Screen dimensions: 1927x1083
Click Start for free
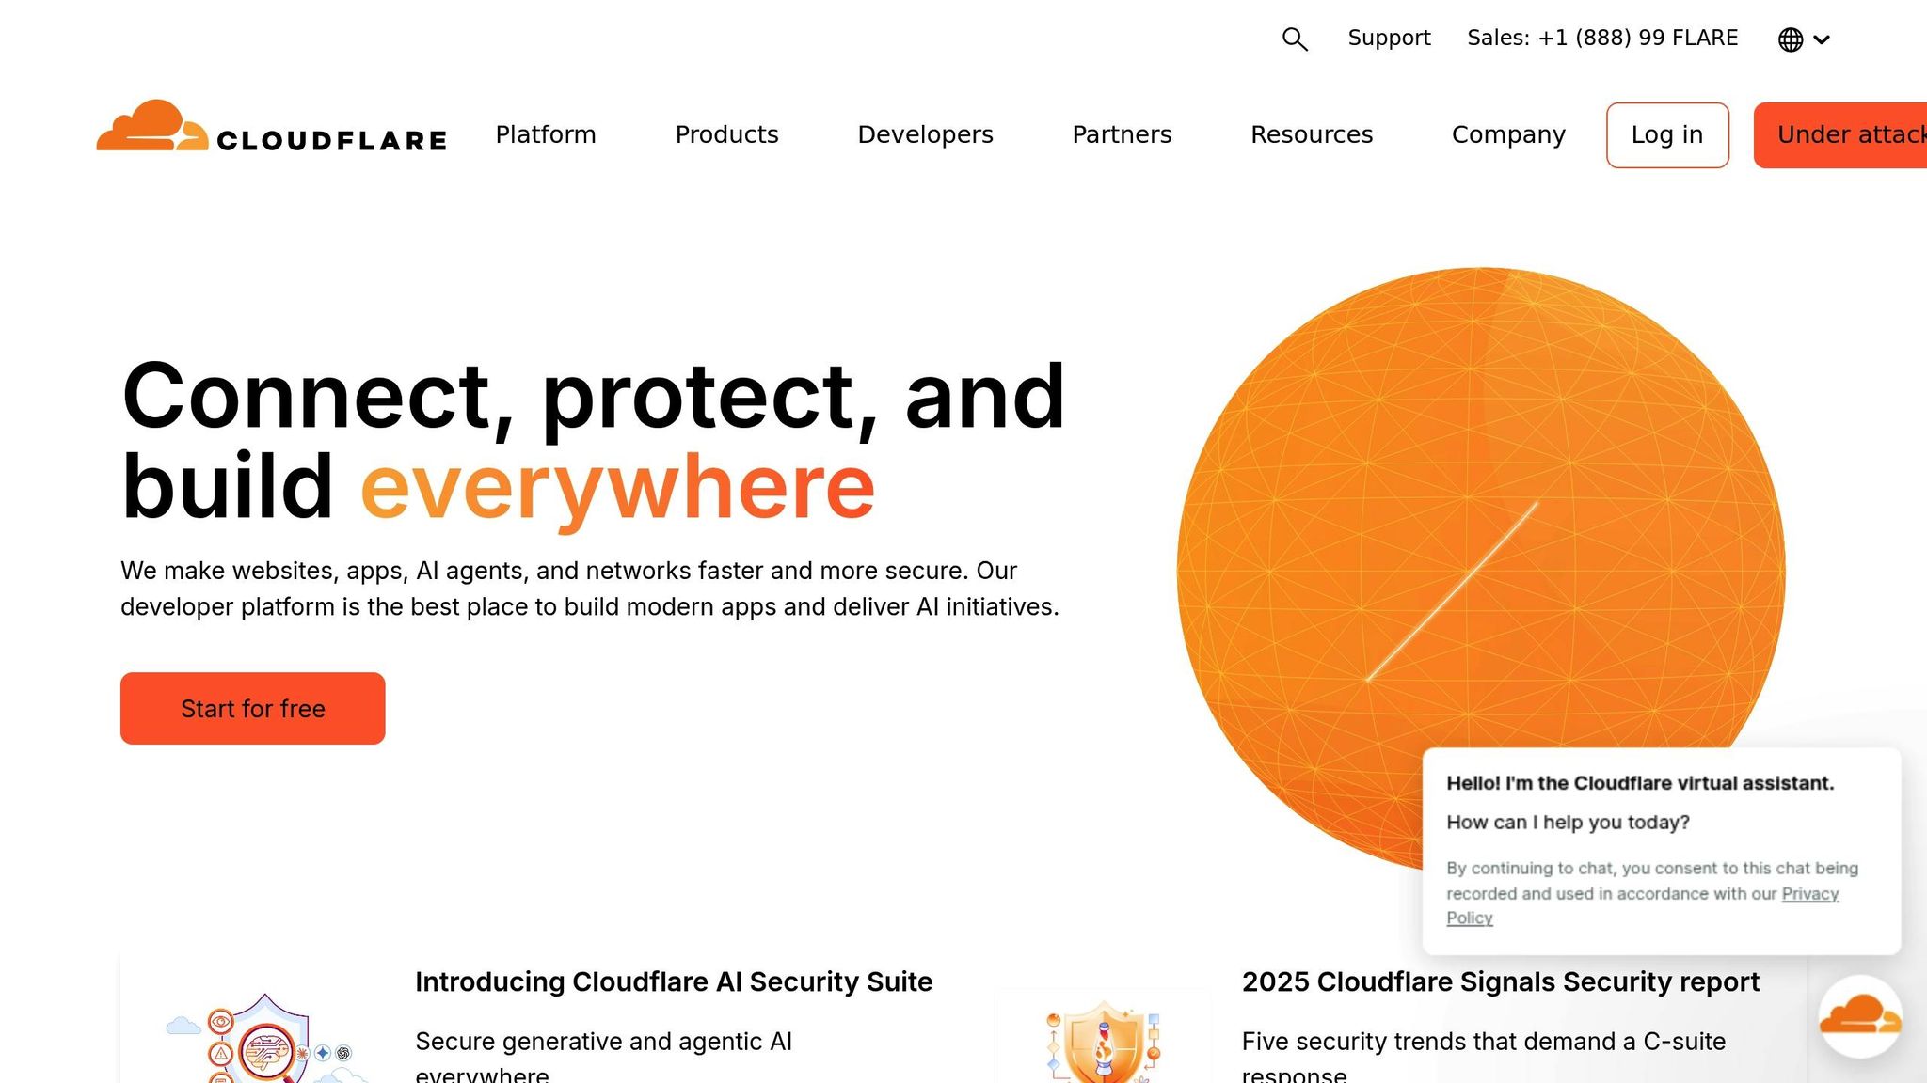[x=252, y=708]
